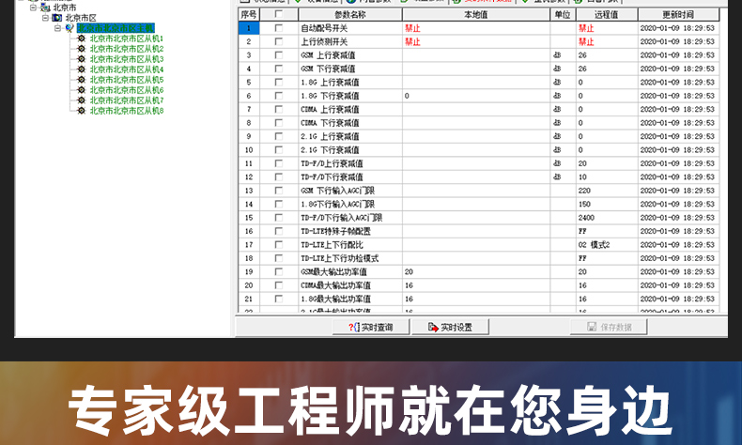Click the 本地值 cell for 1.8G 下行衰减值

(475, 96)
